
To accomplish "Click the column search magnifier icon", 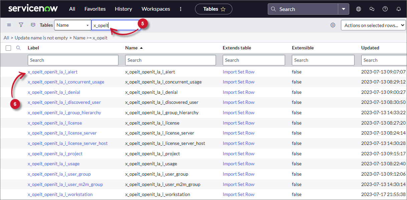I will click(x=18, y=48).
